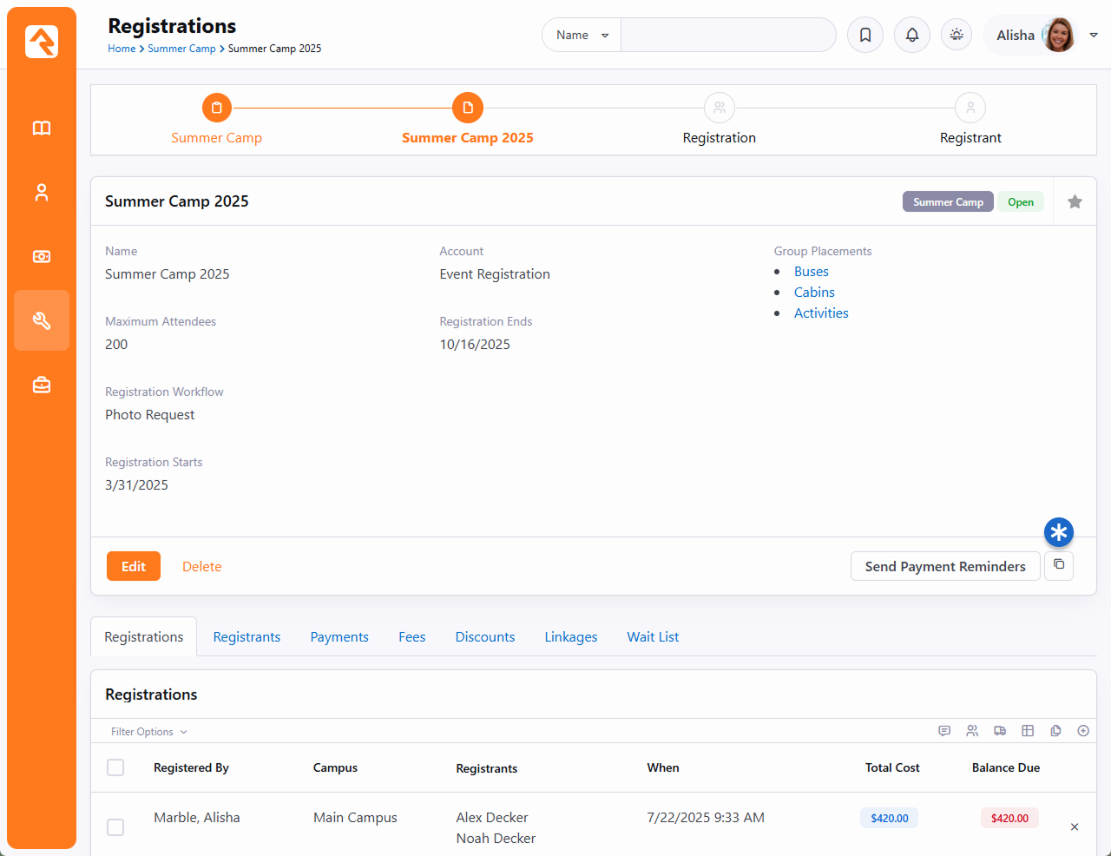The image size is (1111, 856).
Task: Click the truck icon in grid toolbar
Action: (1000, 731)
